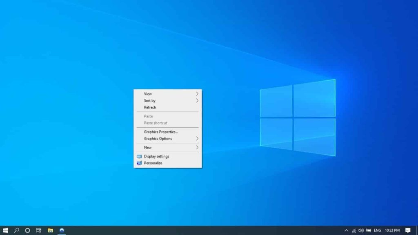
Task: Open the Graphics Options submenu
Action: (168, 139)
